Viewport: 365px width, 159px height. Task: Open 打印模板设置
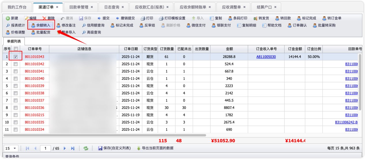click(x=172, y=18)
